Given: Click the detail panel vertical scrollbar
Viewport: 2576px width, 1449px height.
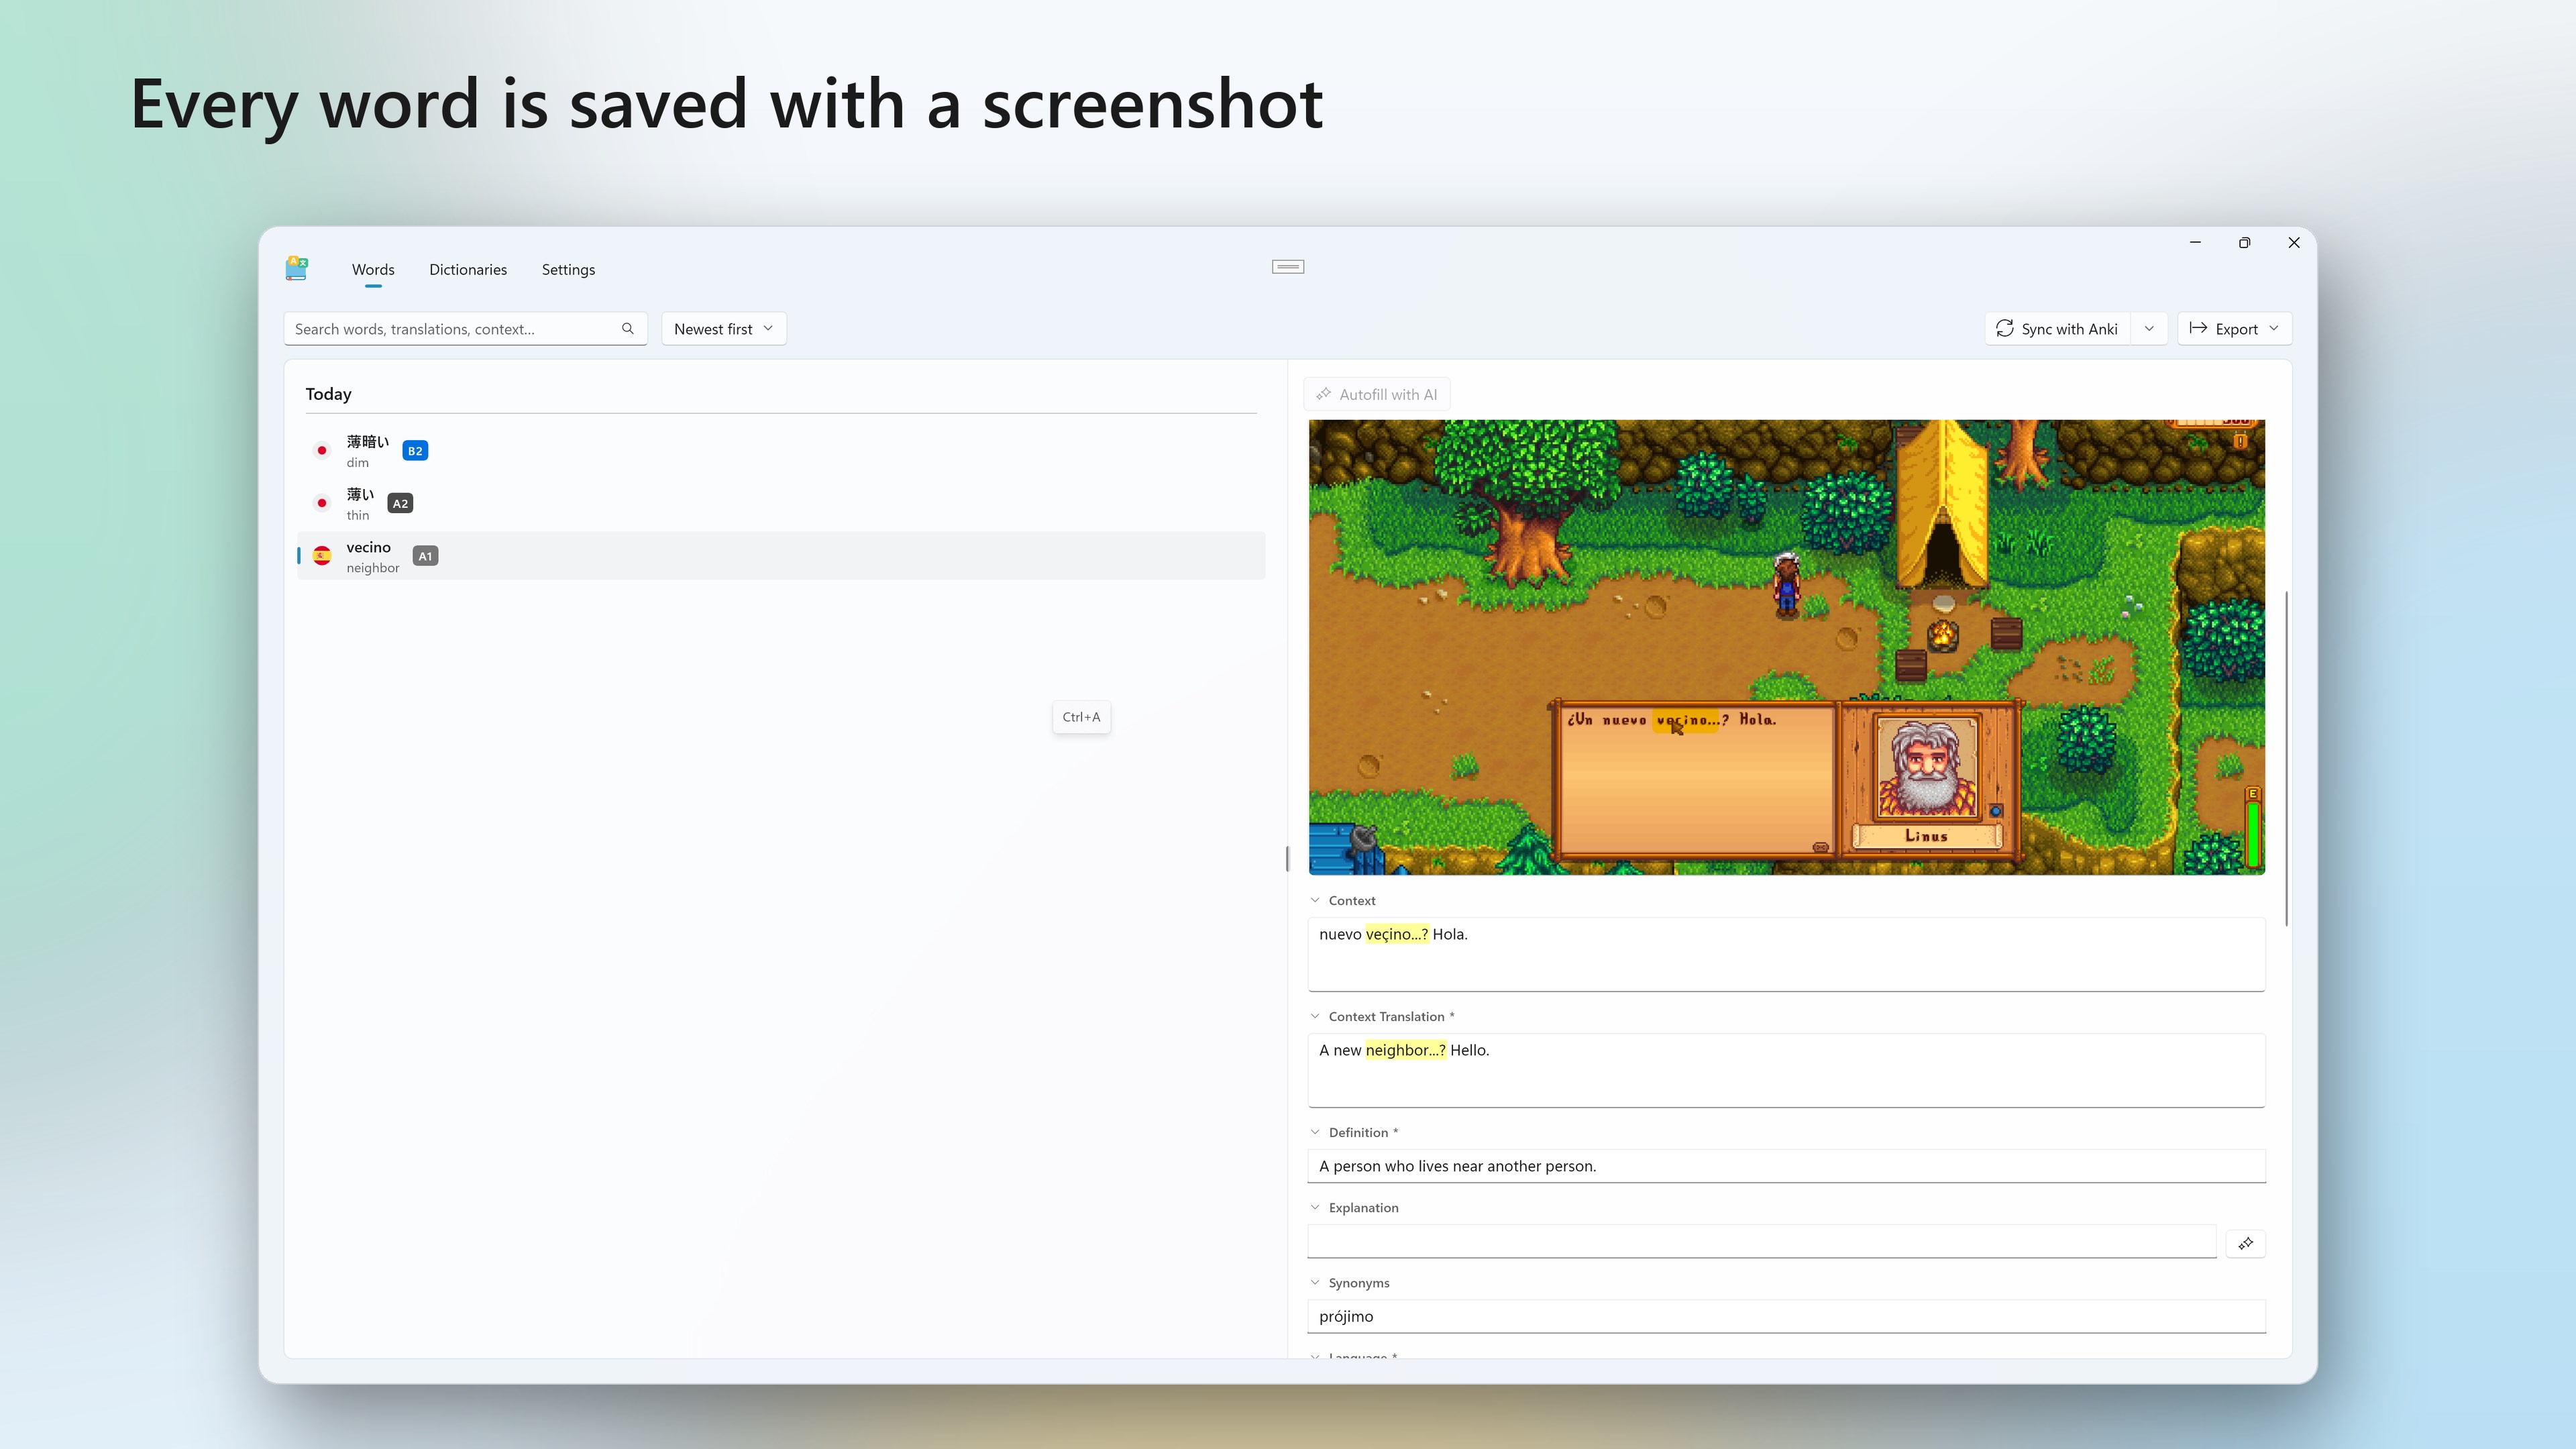Looking at the screenshot, I should click(x=2287, y=758).
